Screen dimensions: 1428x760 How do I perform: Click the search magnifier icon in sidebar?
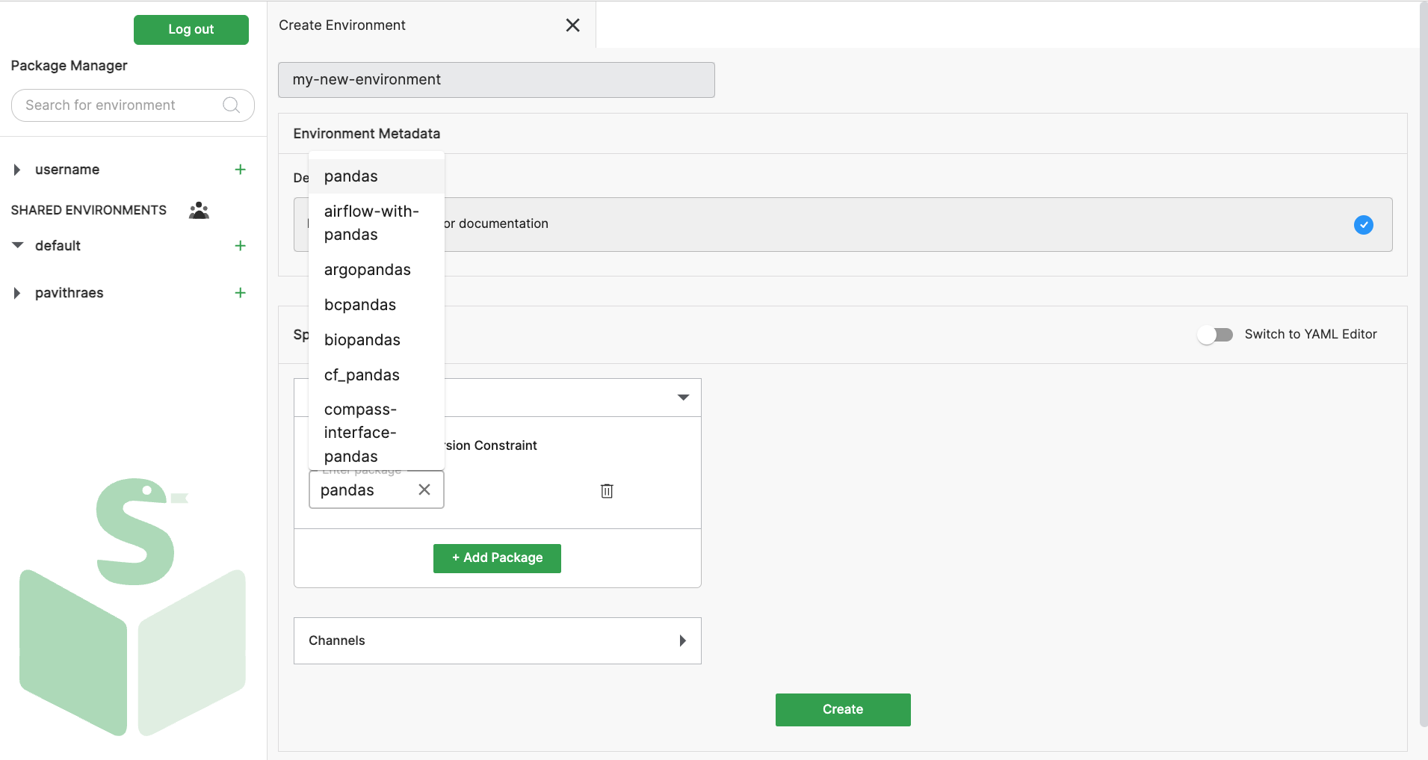tap(232, 105)
